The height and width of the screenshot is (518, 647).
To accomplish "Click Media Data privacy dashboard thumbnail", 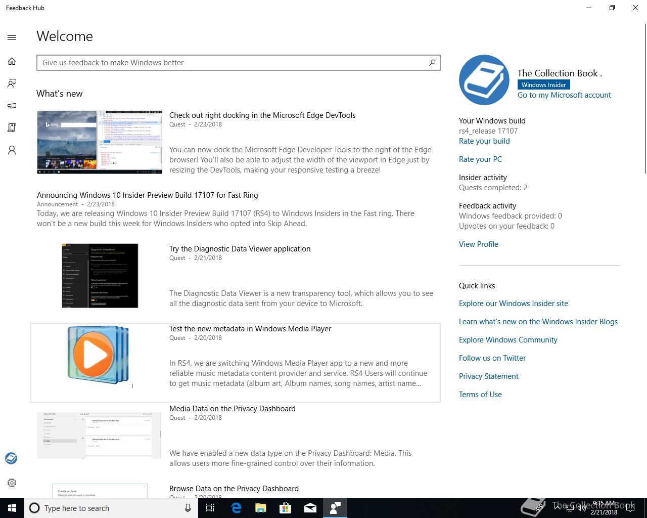I will pyautogui.click(x=99, y=436).
